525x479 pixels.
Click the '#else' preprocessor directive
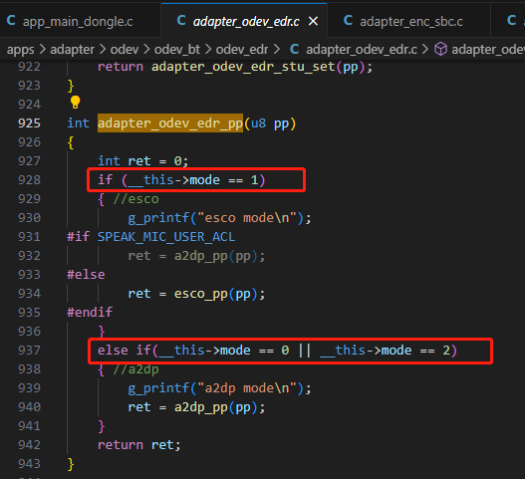coord(86,275)
